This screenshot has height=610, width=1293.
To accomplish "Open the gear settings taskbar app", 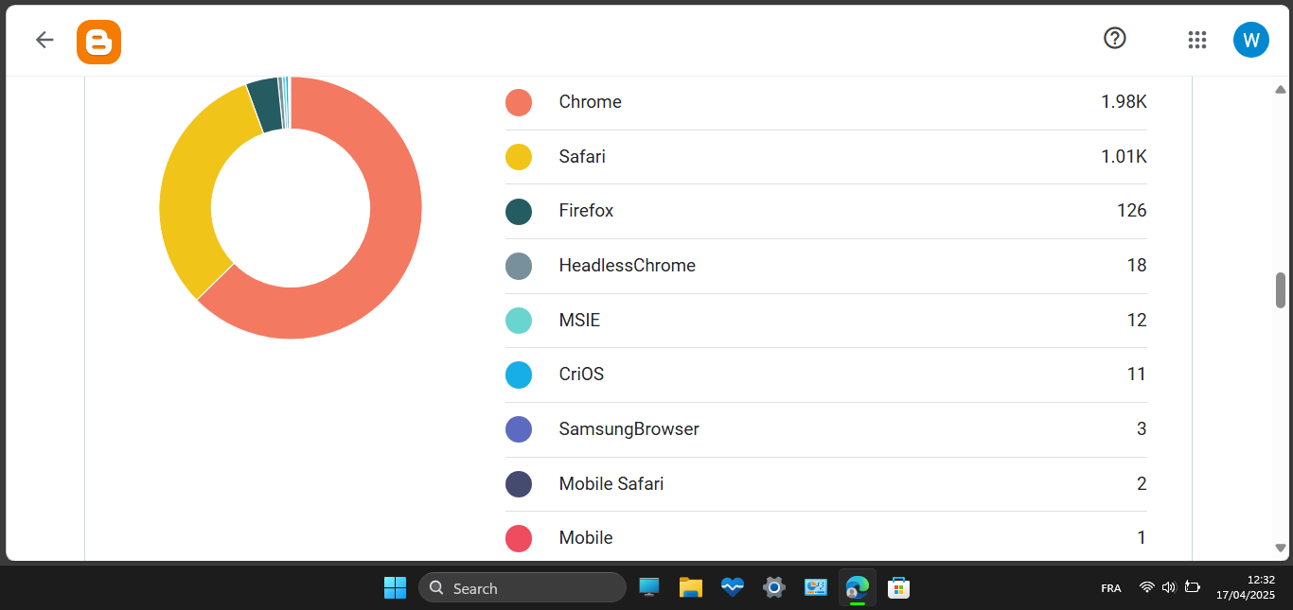I will pyautogui.click(x=773, y=587).
